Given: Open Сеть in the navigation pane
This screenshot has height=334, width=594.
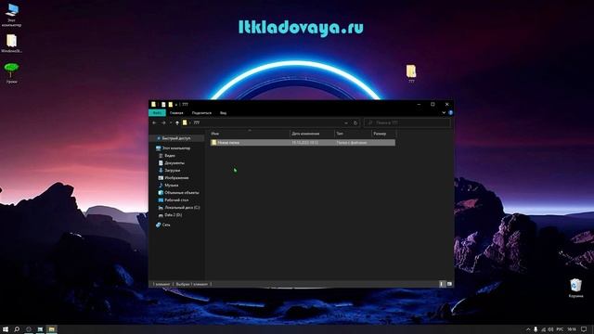Looking at the screenshot, I should point(166,225).
